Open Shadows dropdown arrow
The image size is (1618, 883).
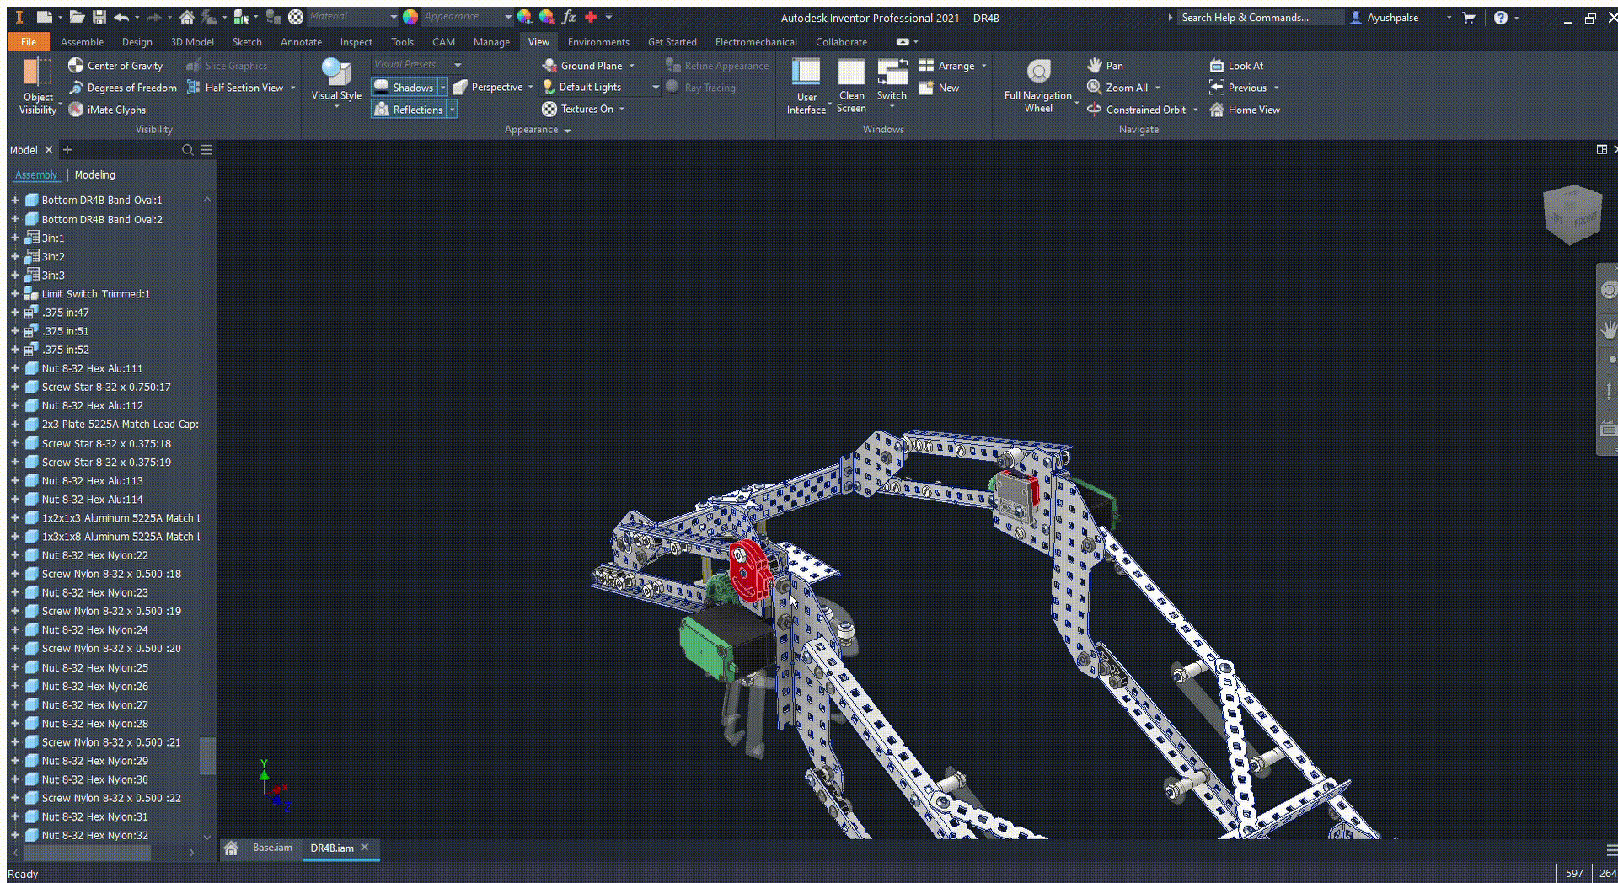click(x=442, y=88)
